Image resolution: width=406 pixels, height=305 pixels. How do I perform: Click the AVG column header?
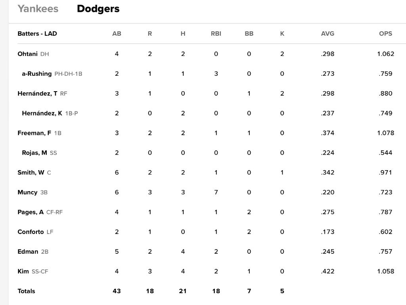tap(327, 34)
